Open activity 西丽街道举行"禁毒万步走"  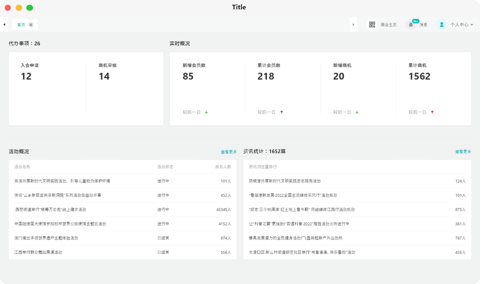coord(50,209)
